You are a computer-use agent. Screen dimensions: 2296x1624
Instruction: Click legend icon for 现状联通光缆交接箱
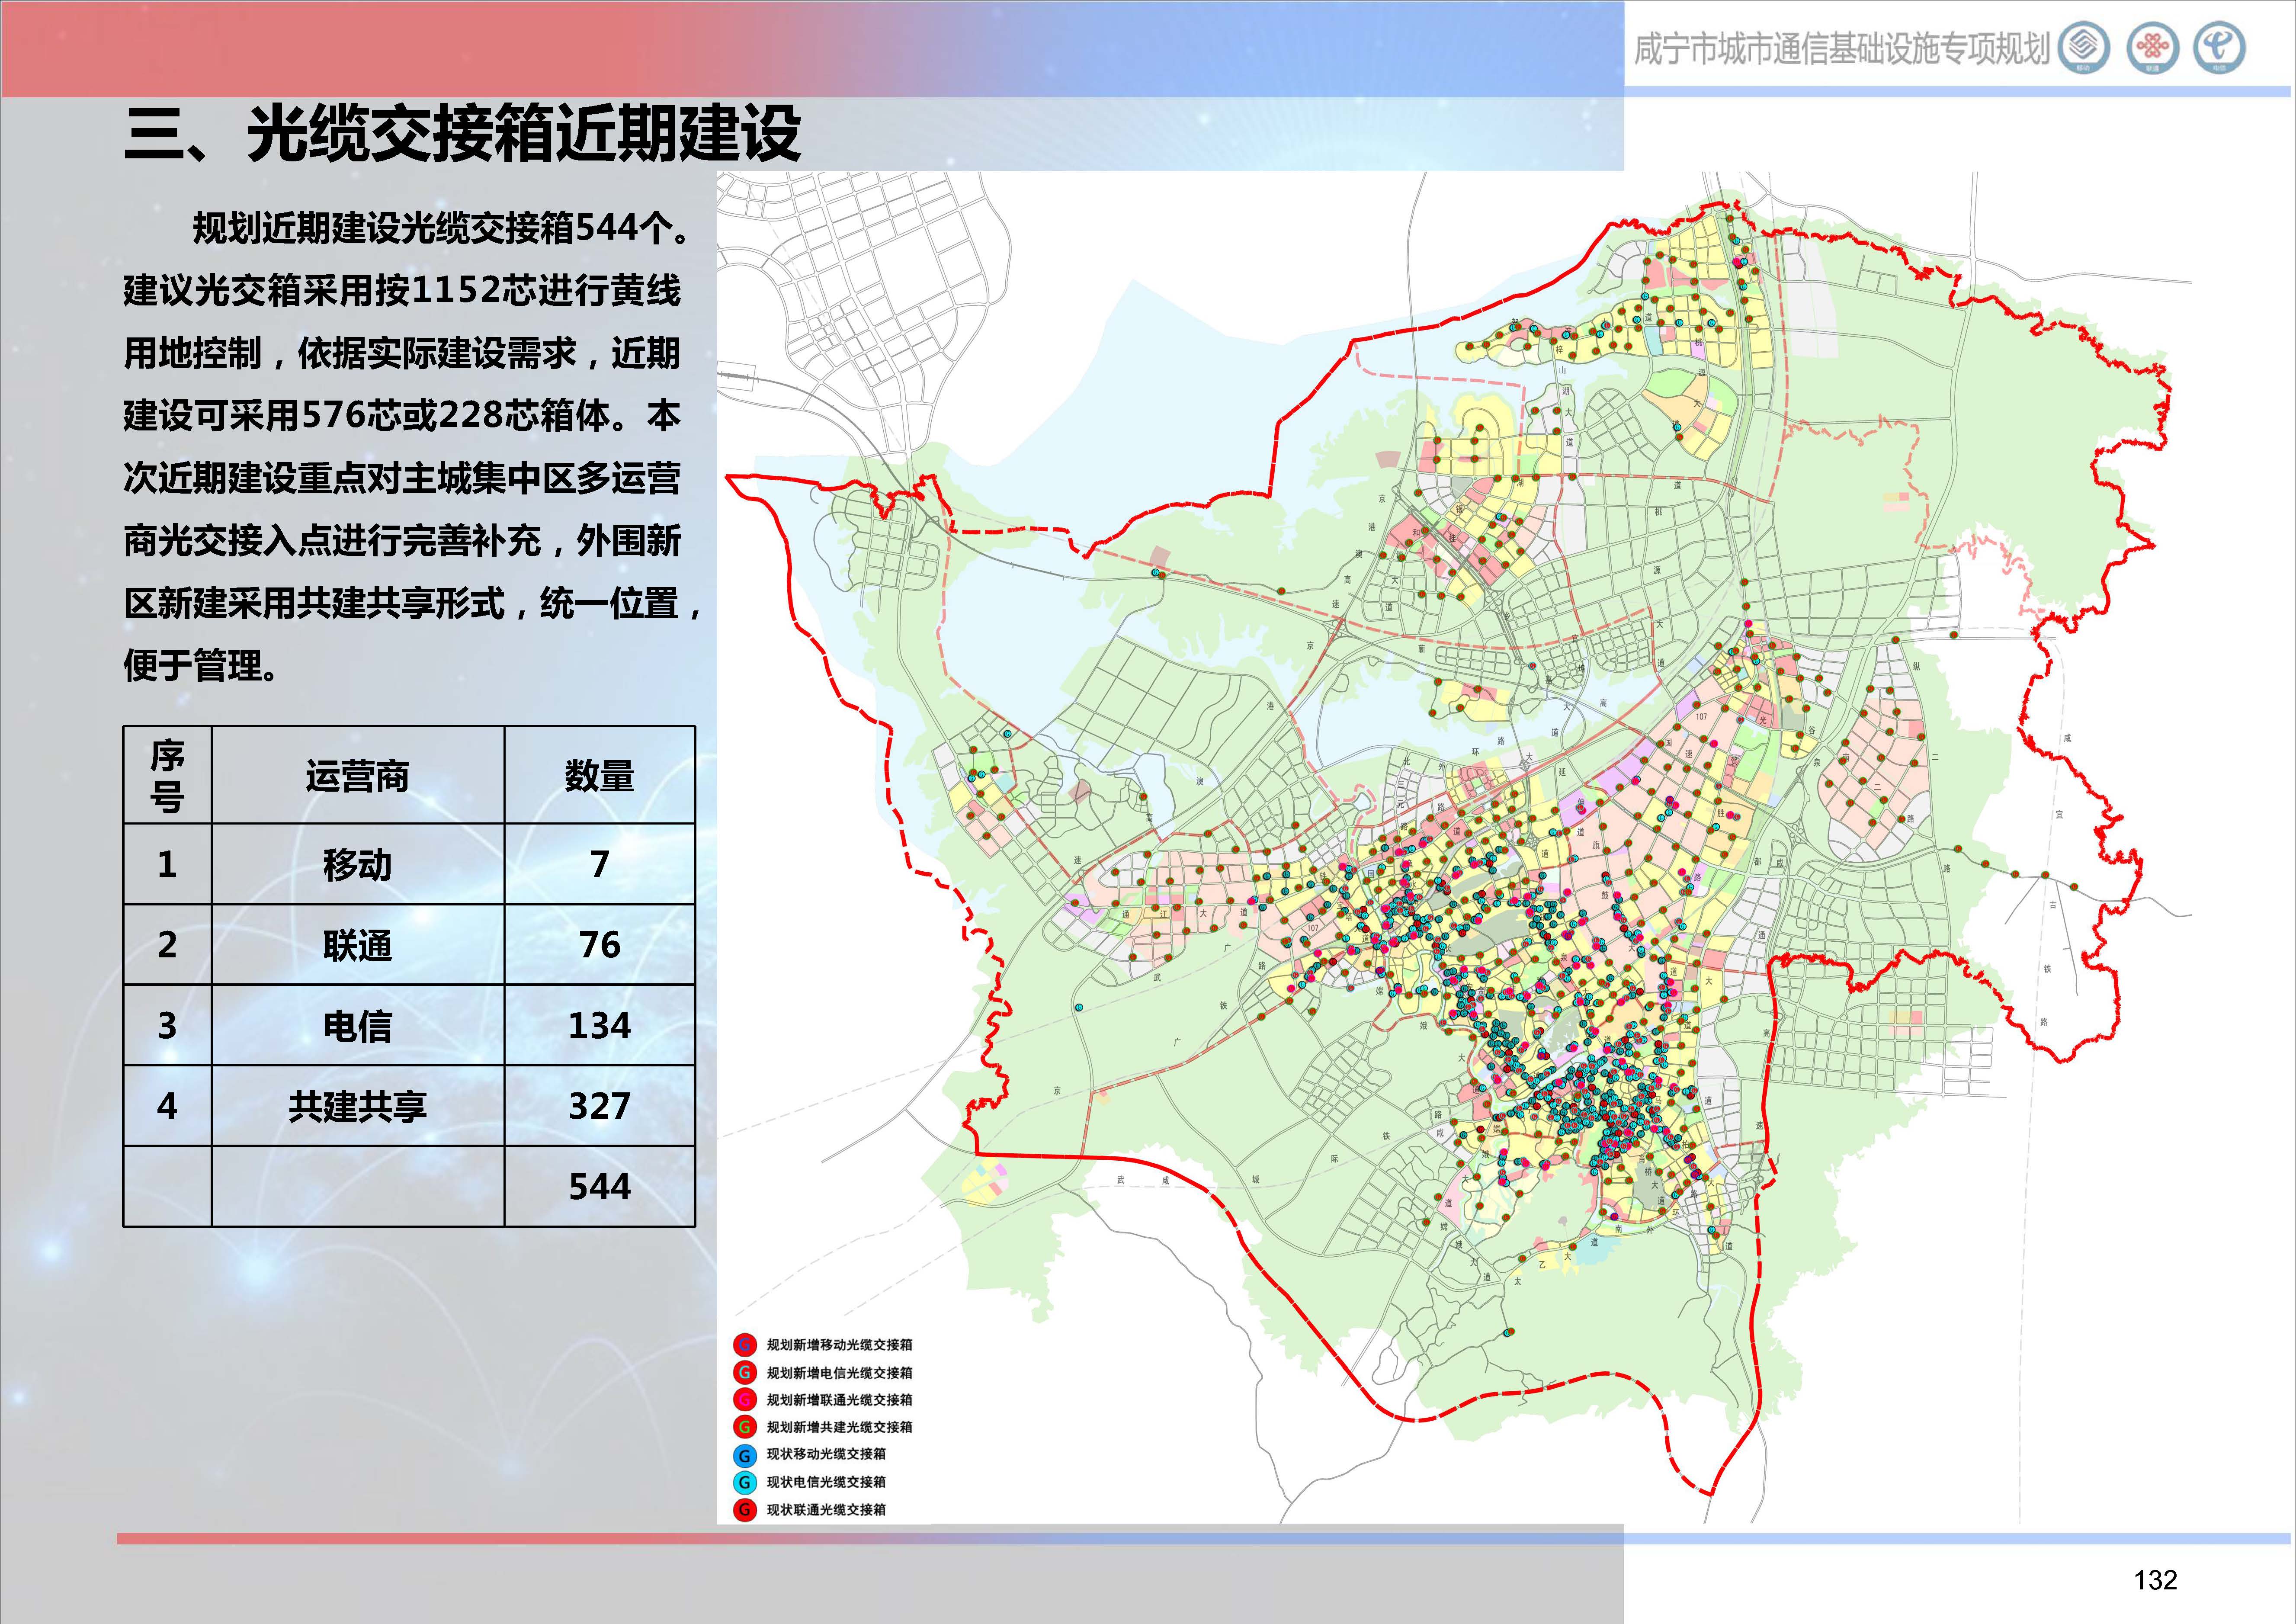[x=745, y=1510]
